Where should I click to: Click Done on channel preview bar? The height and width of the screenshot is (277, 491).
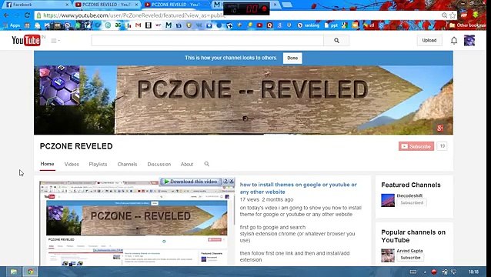292,58
